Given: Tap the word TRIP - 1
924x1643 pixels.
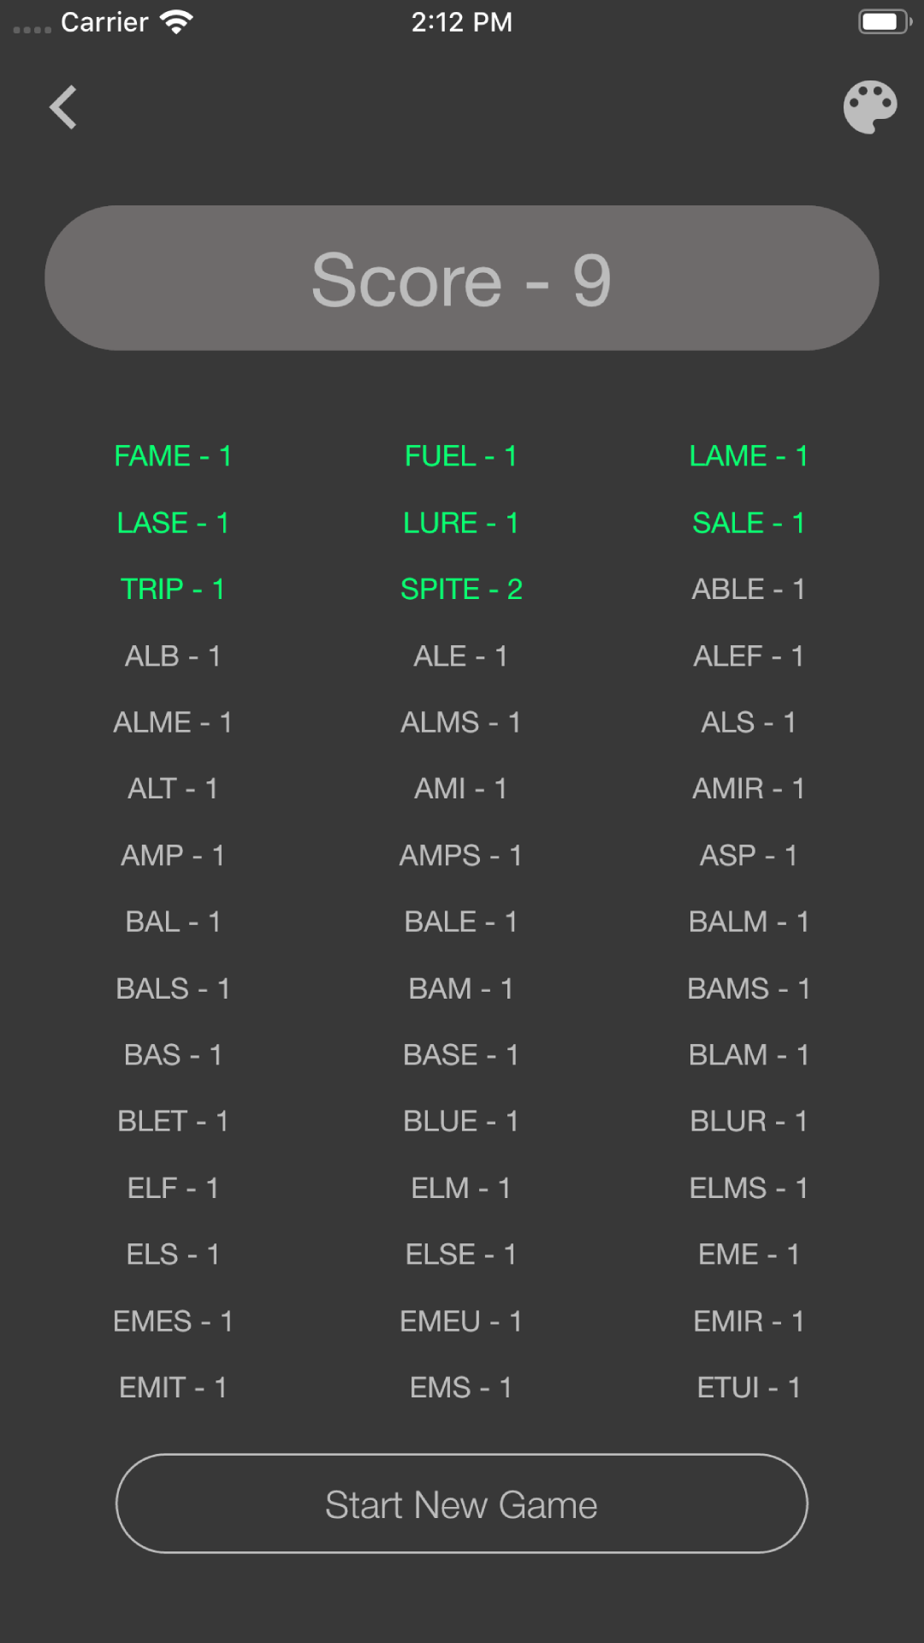Looking at the screenshot, I should [173, 590].
